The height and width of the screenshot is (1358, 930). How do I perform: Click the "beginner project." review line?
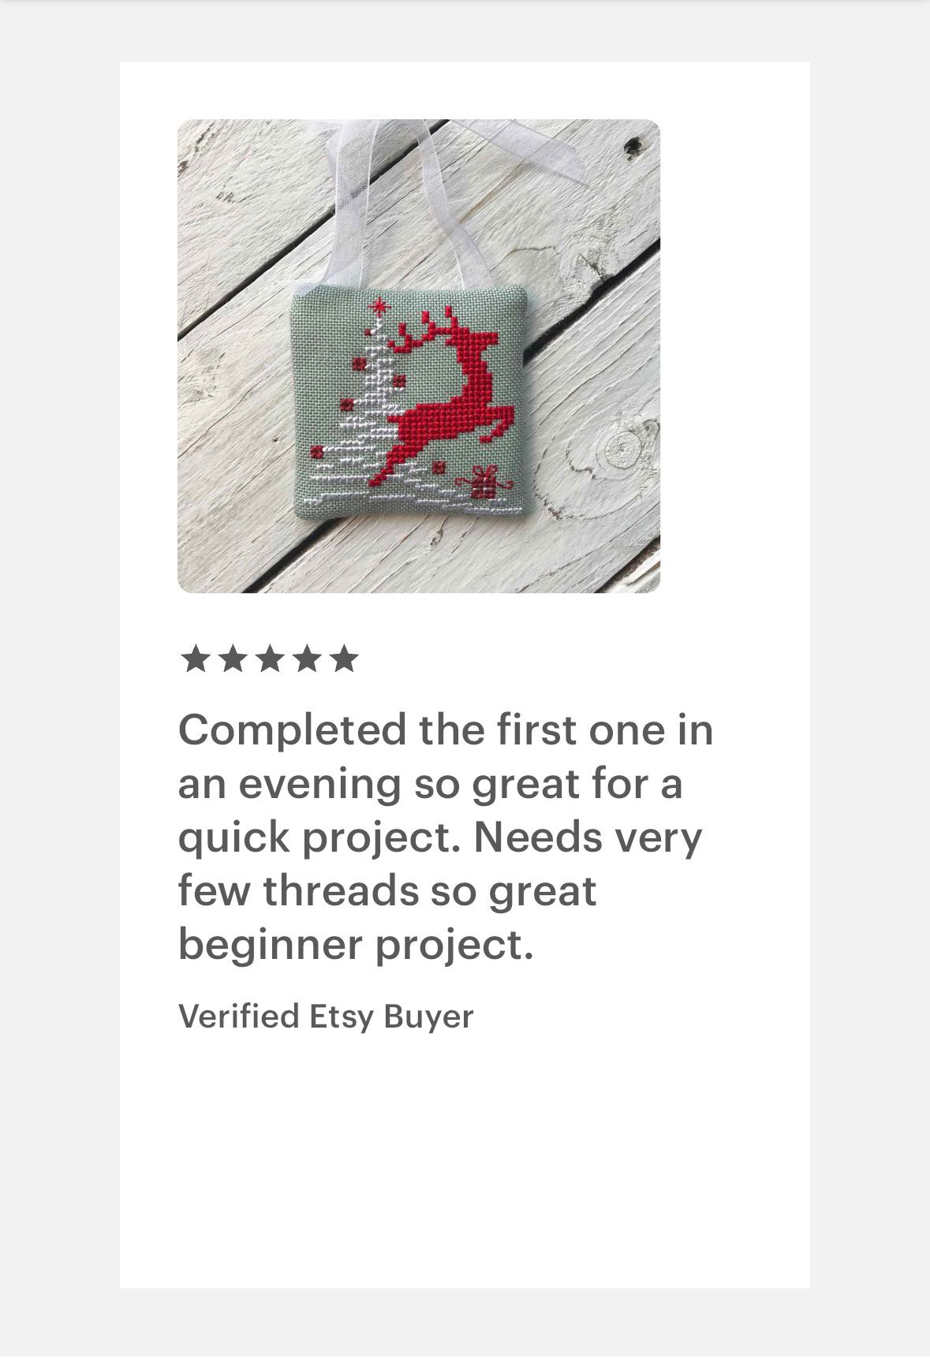point(356,944)
